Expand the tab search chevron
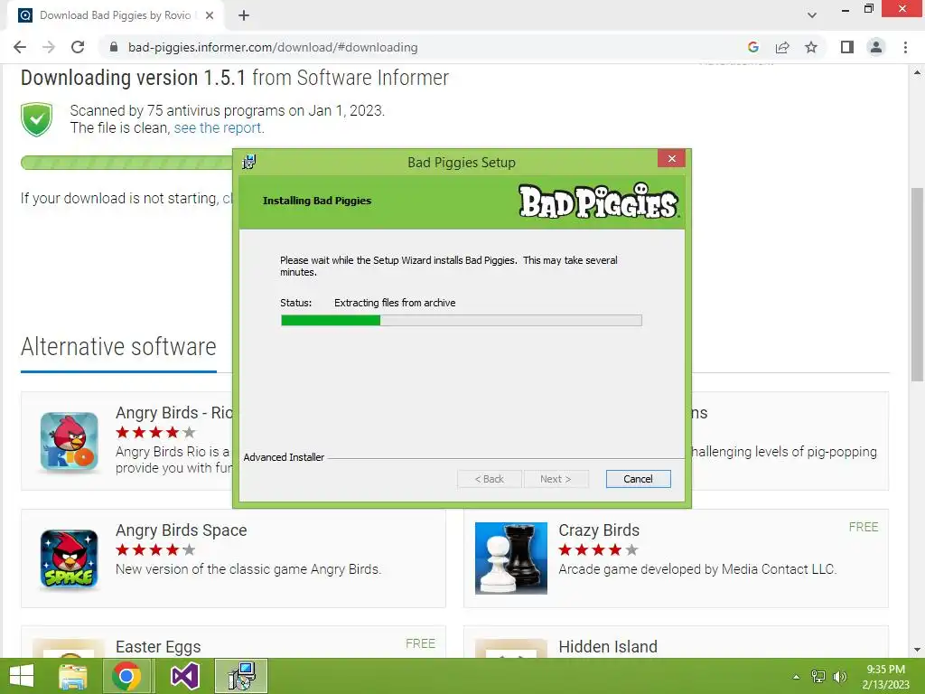The width and height of the screenshot is (925, 694). point(812,15)
